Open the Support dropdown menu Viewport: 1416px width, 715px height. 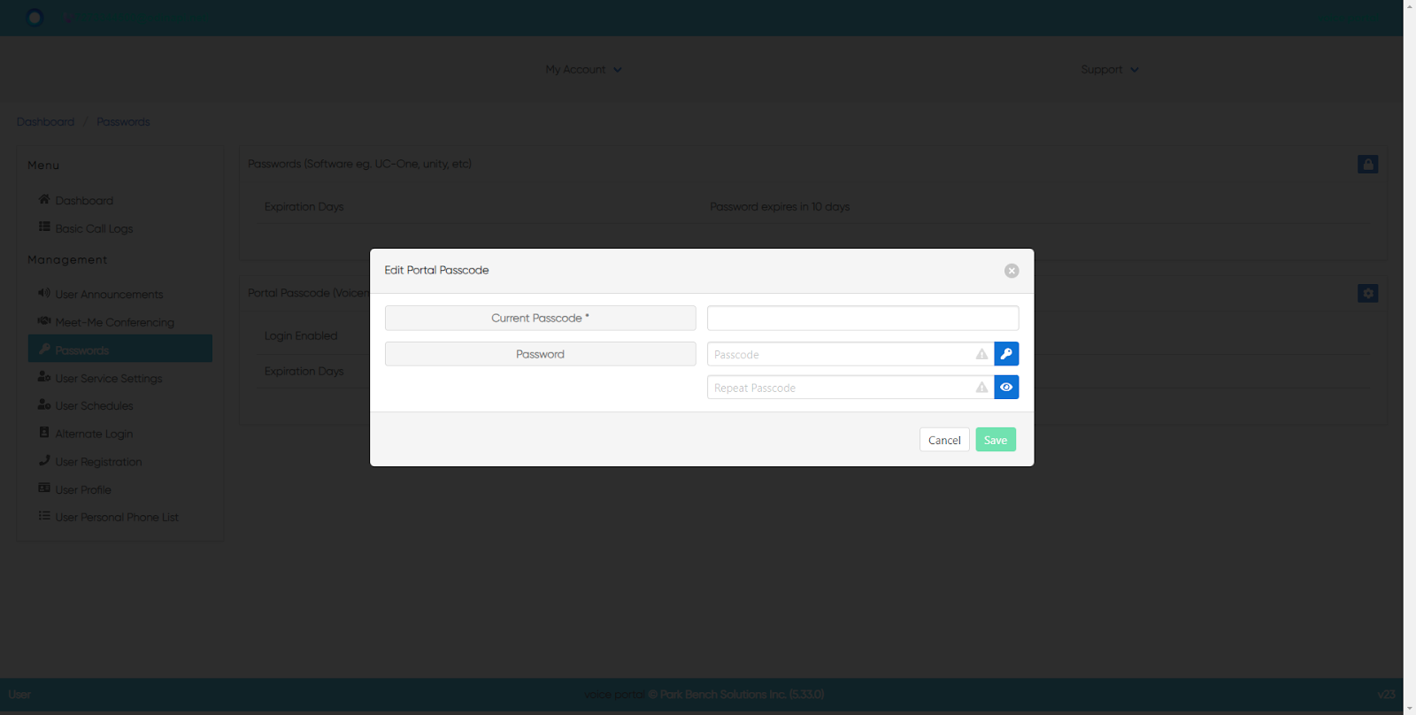[1110, 69]
